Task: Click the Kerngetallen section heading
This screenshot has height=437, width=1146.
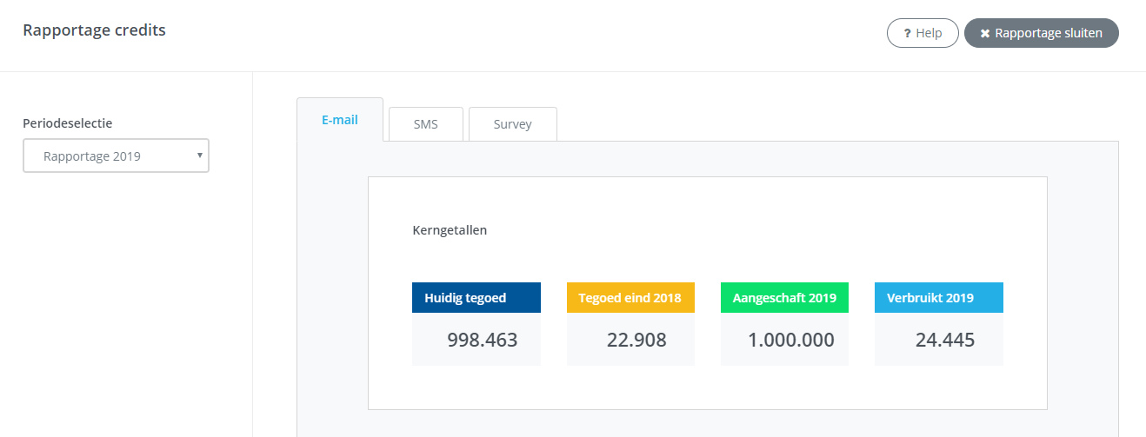Action: 450,231
